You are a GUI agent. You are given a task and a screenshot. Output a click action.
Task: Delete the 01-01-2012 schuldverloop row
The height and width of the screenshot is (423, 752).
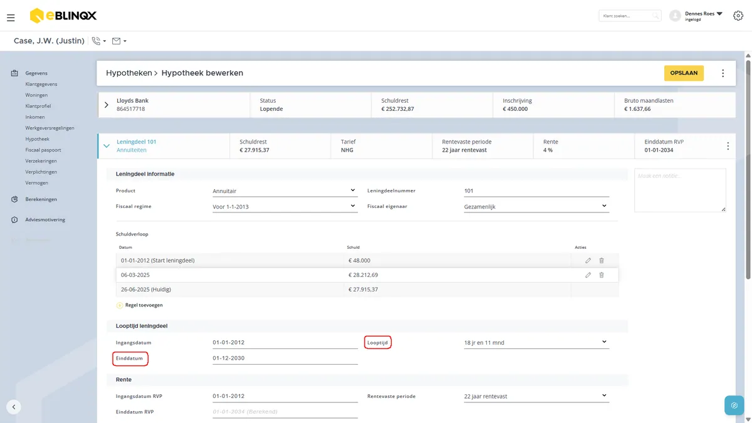[602, 260]
